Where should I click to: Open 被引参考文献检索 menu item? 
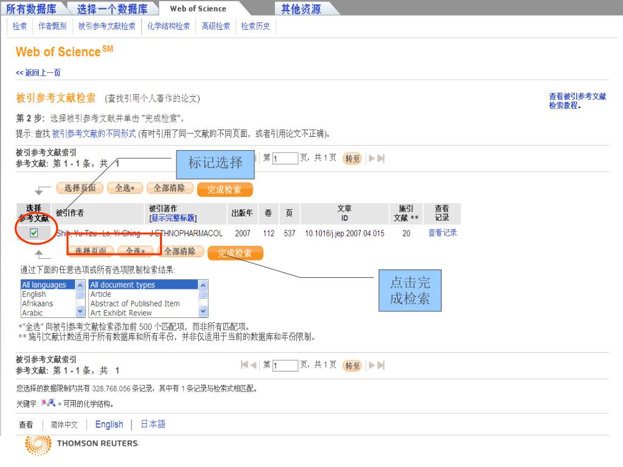click(106, 26)
